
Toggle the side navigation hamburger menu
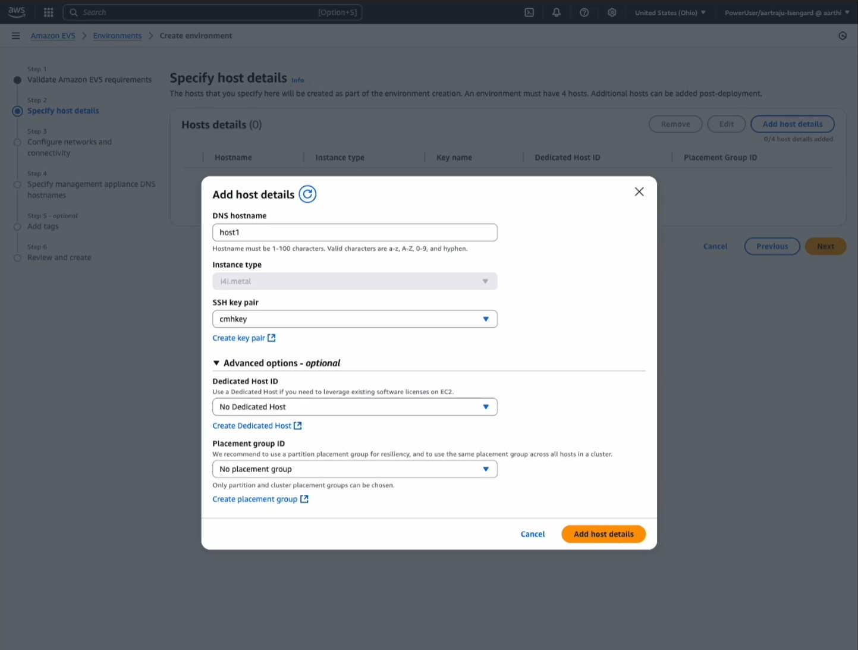coord(15,36)
